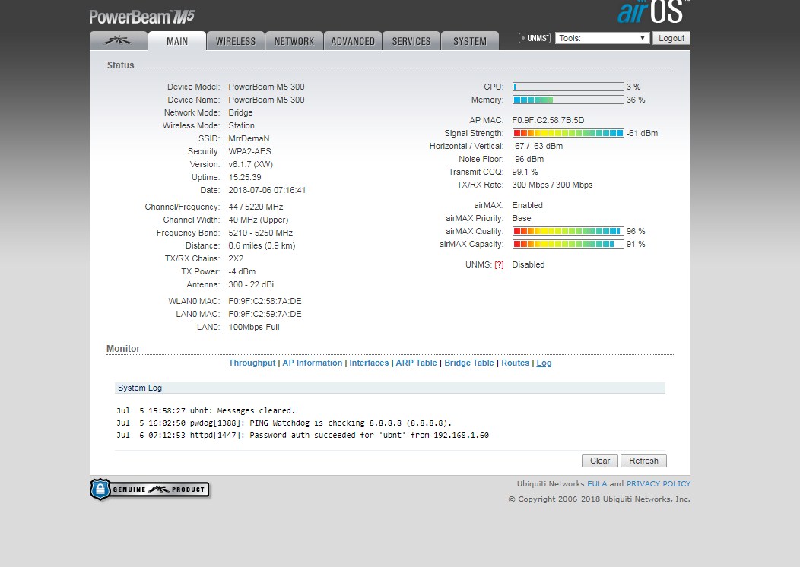800x567 pixels.
Task: Click the Signal Strength bar
Action: point(568,133)
